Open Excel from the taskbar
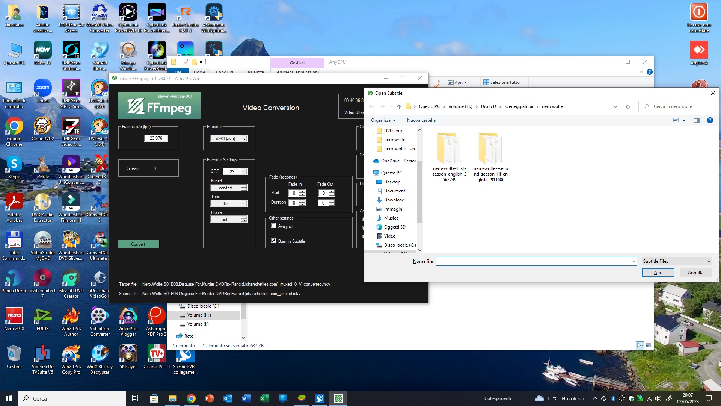The width and height of the screenshot is (721, 406). point(264,398)
